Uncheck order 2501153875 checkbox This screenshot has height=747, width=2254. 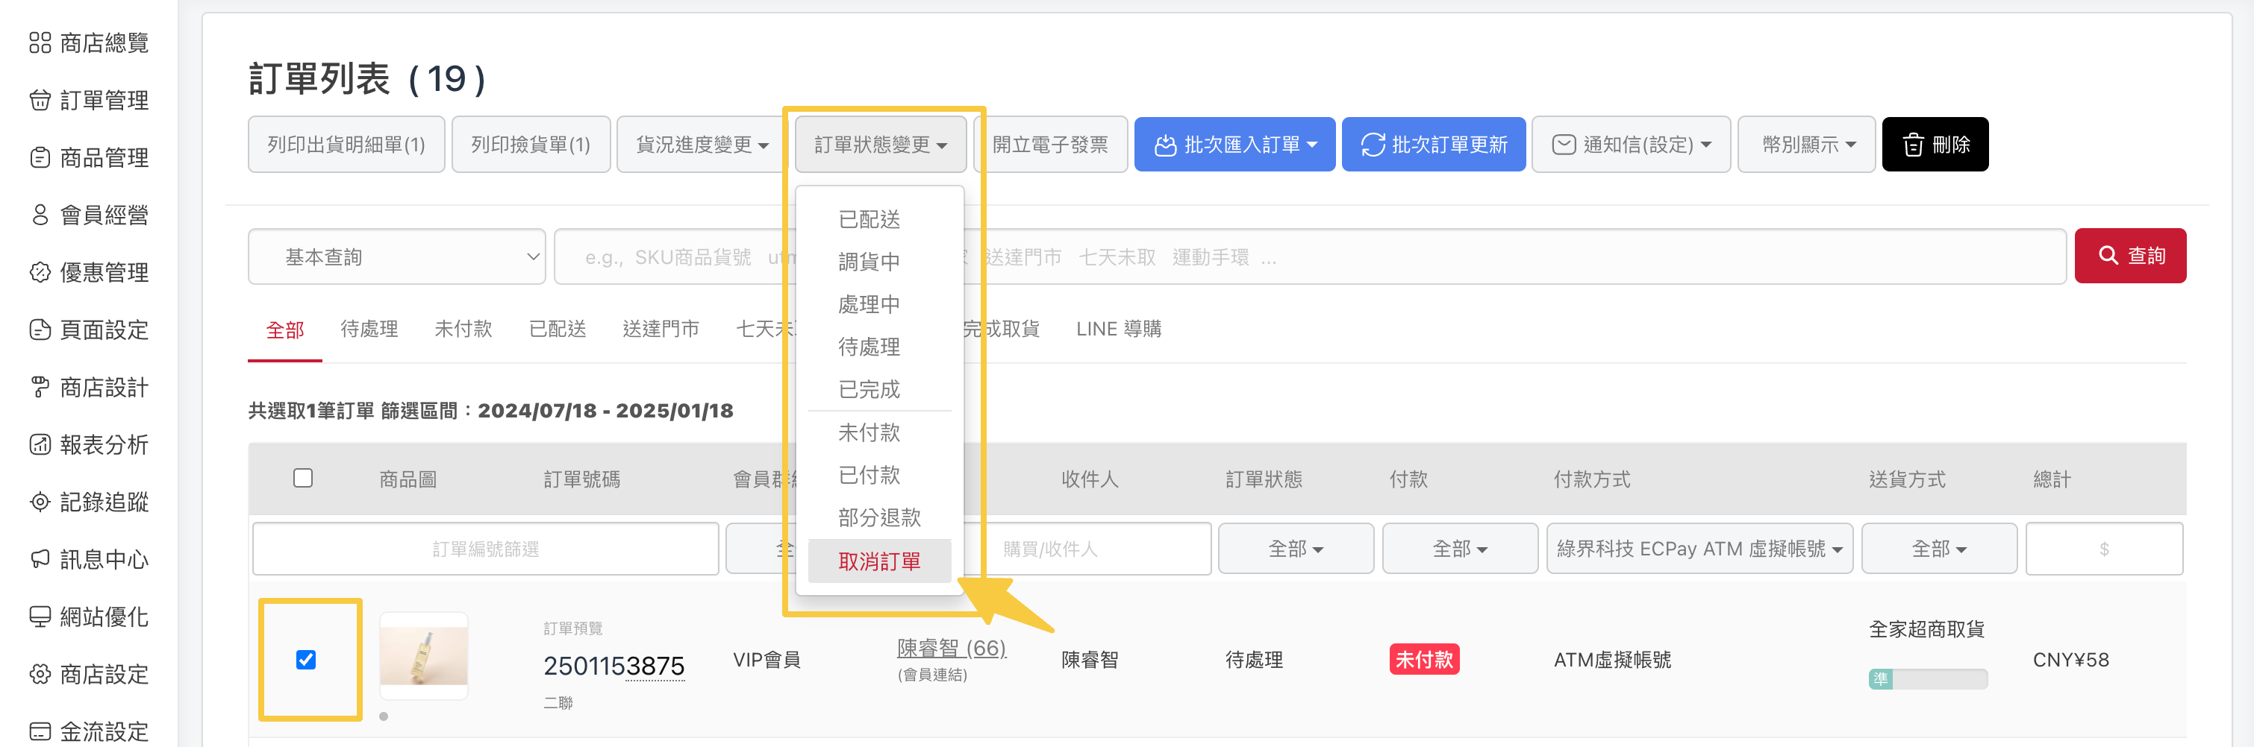(x=305, y=660)
